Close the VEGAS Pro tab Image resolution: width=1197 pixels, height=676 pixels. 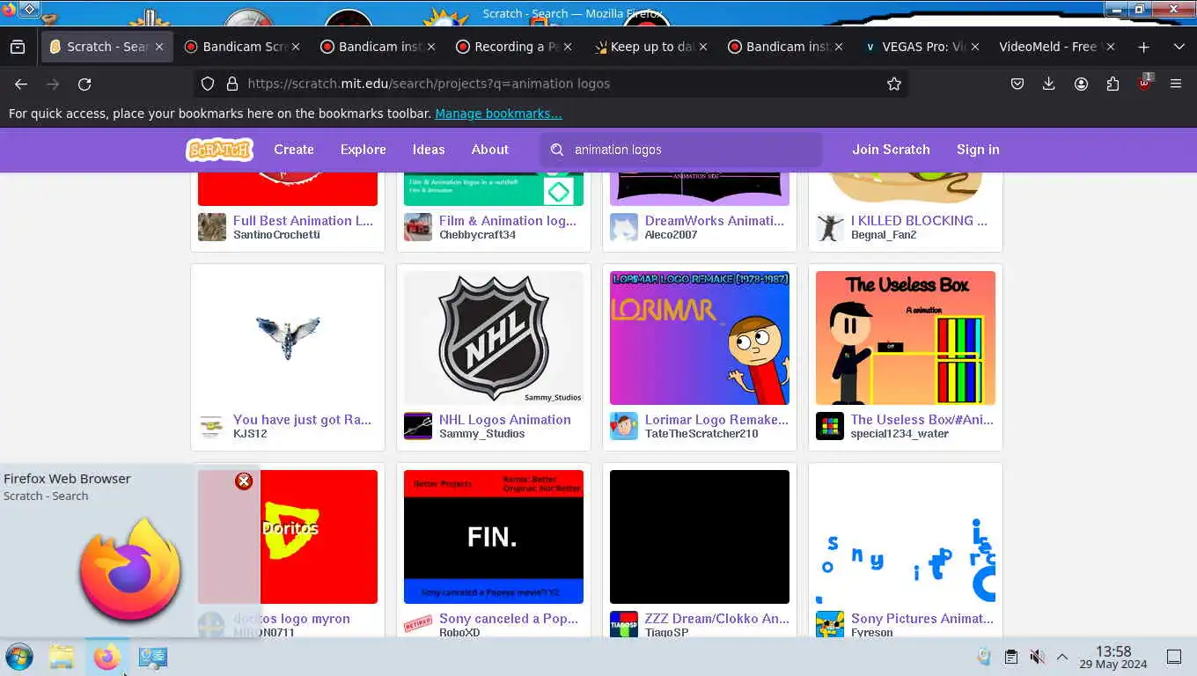pos(975,47)
